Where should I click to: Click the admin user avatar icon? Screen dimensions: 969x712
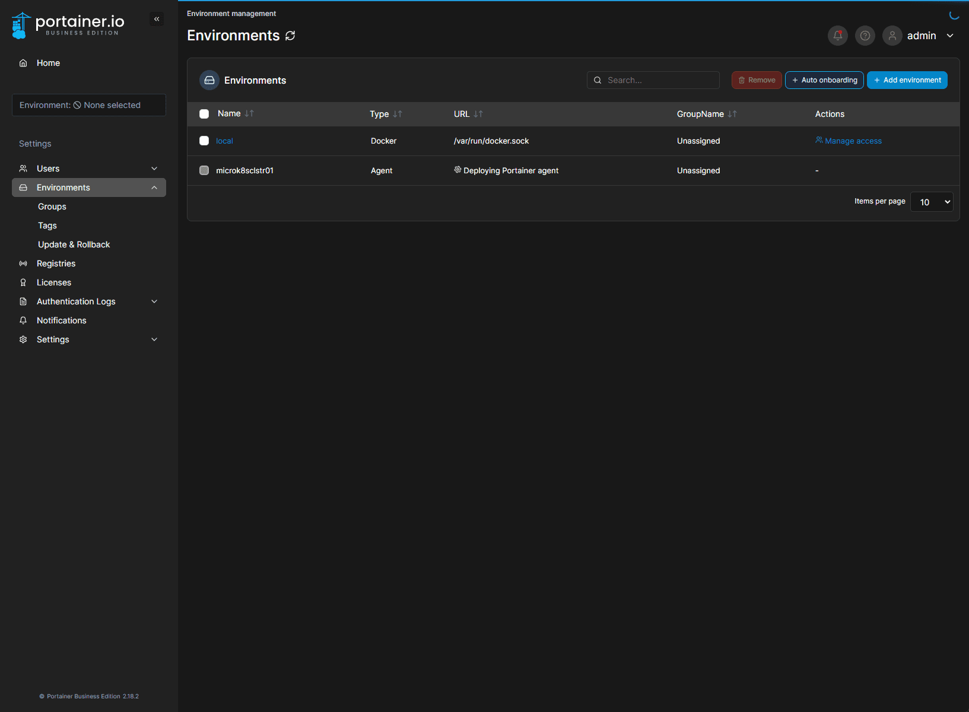892,36
